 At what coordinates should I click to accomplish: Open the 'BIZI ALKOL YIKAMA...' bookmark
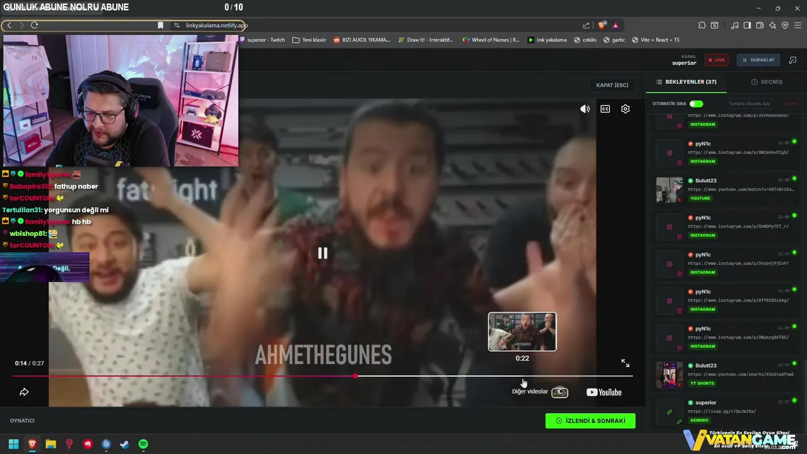point(362,40)
